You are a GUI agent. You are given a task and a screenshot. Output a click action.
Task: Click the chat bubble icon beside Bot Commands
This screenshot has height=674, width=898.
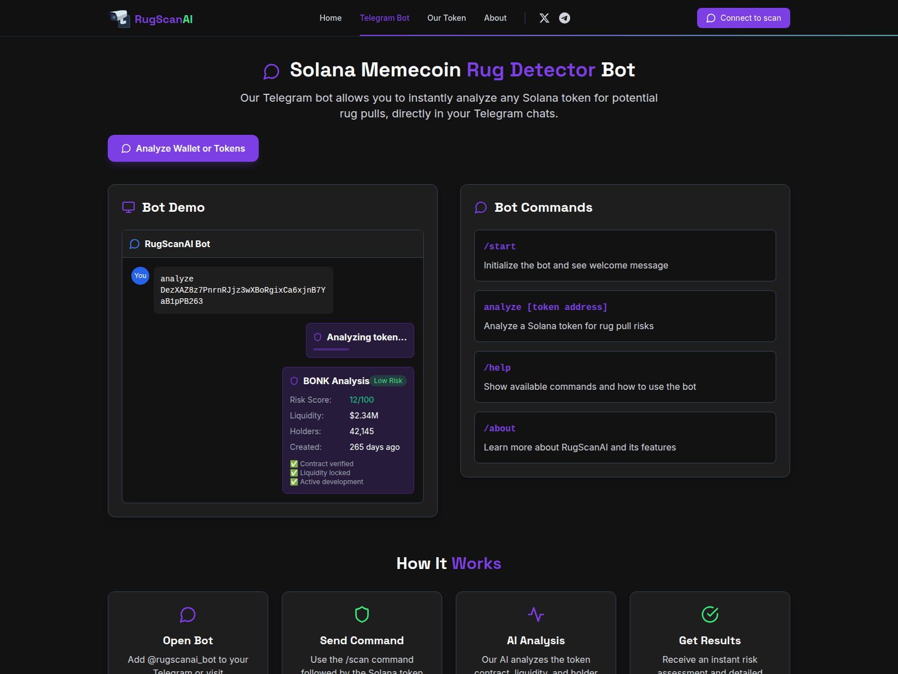pyautogui.click(x=481, y=207)
